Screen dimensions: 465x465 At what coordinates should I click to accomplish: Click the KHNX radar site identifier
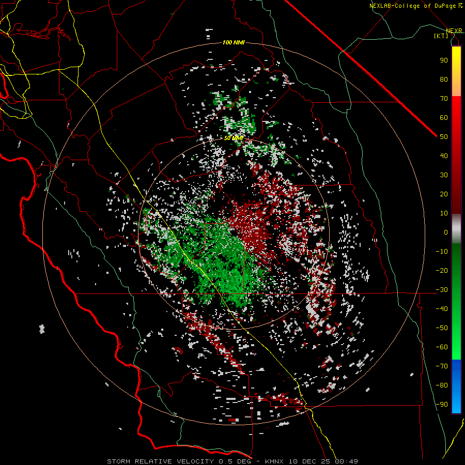coord(274,461)
